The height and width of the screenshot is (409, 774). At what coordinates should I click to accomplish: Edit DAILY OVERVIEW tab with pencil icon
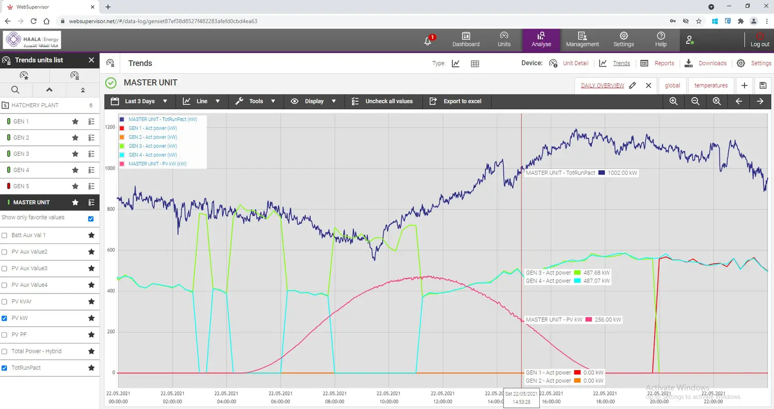(x=633, y=86)
